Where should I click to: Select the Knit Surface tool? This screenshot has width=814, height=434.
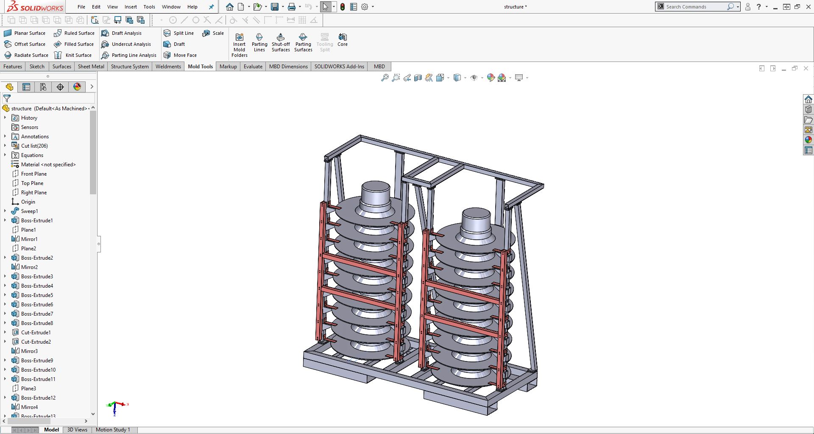[73, 55]
